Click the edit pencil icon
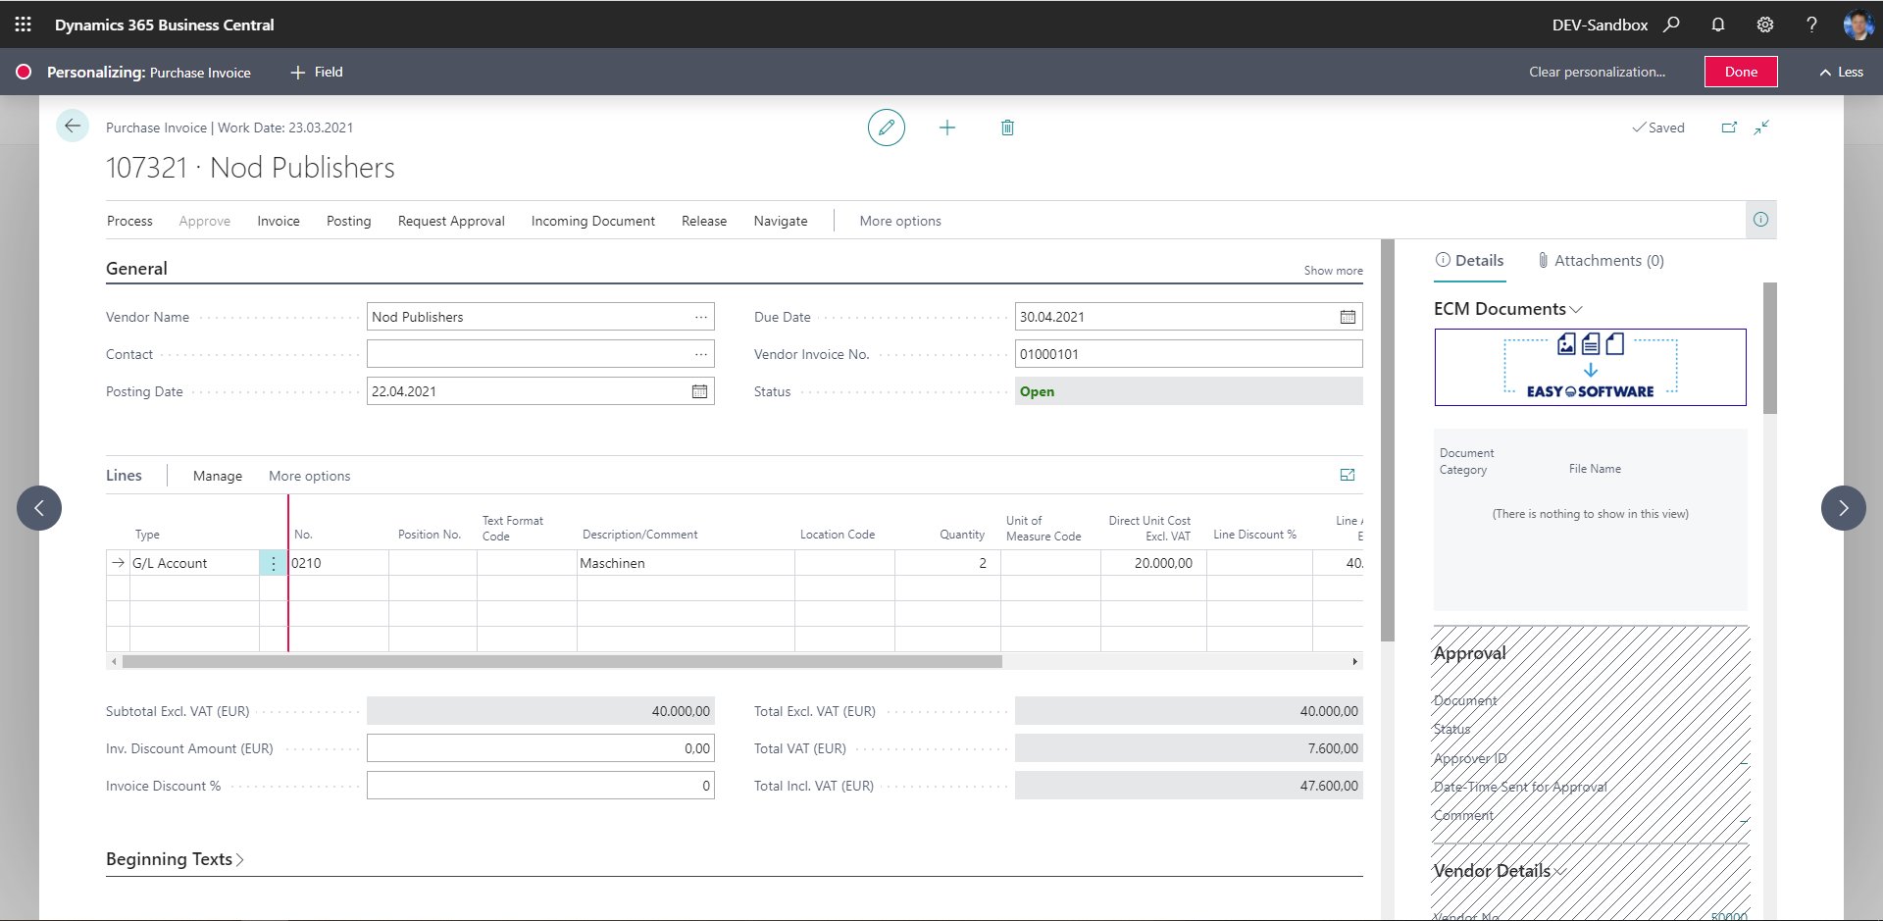 887,128
